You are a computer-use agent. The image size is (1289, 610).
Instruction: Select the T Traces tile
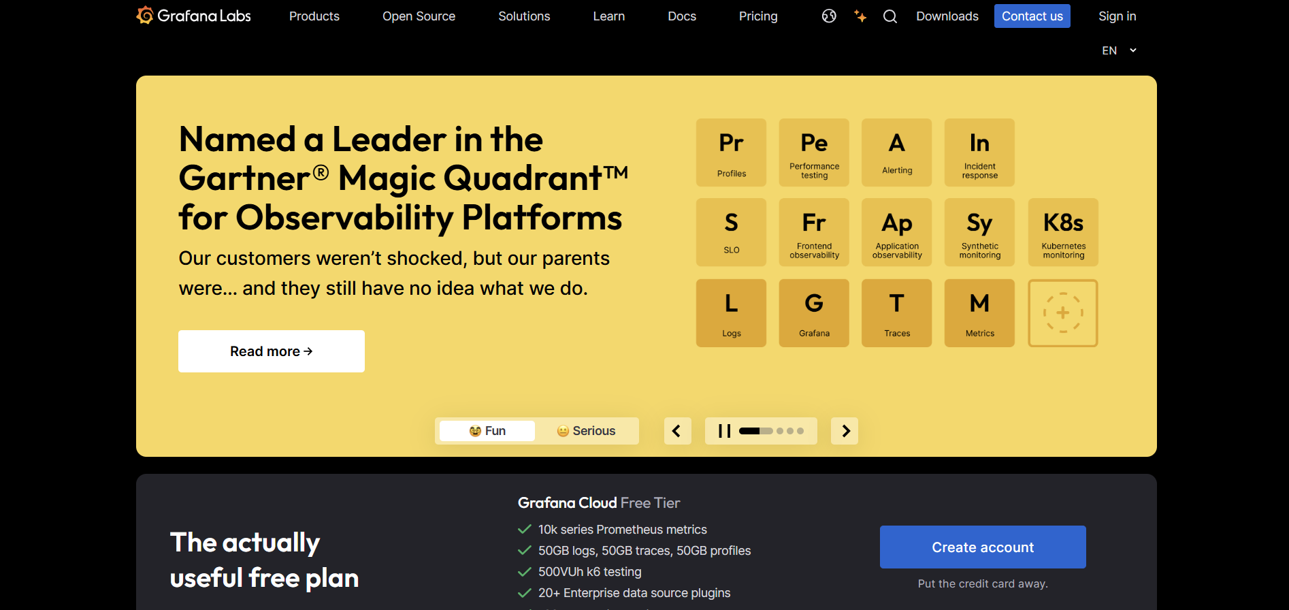point(897,313)
